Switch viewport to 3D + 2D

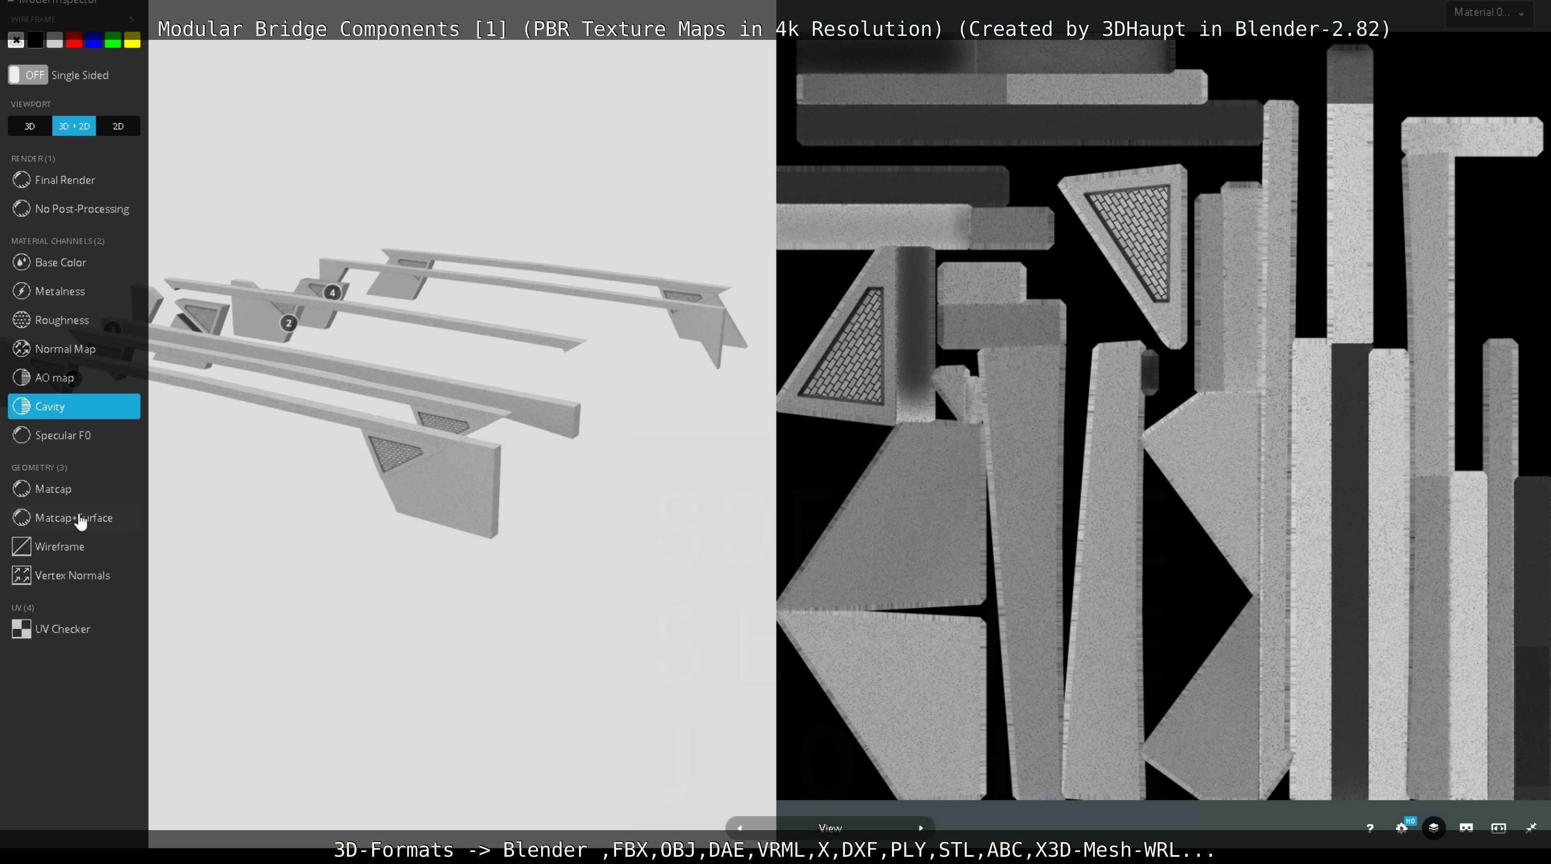coord(74,127)
